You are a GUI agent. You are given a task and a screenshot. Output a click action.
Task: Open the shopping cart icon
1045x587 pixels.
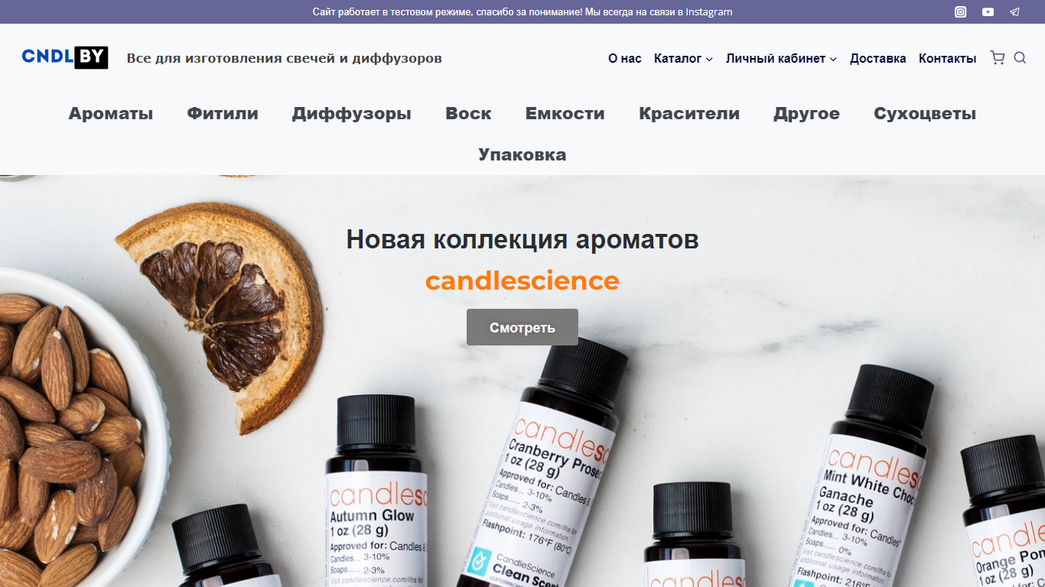[997, 58]
